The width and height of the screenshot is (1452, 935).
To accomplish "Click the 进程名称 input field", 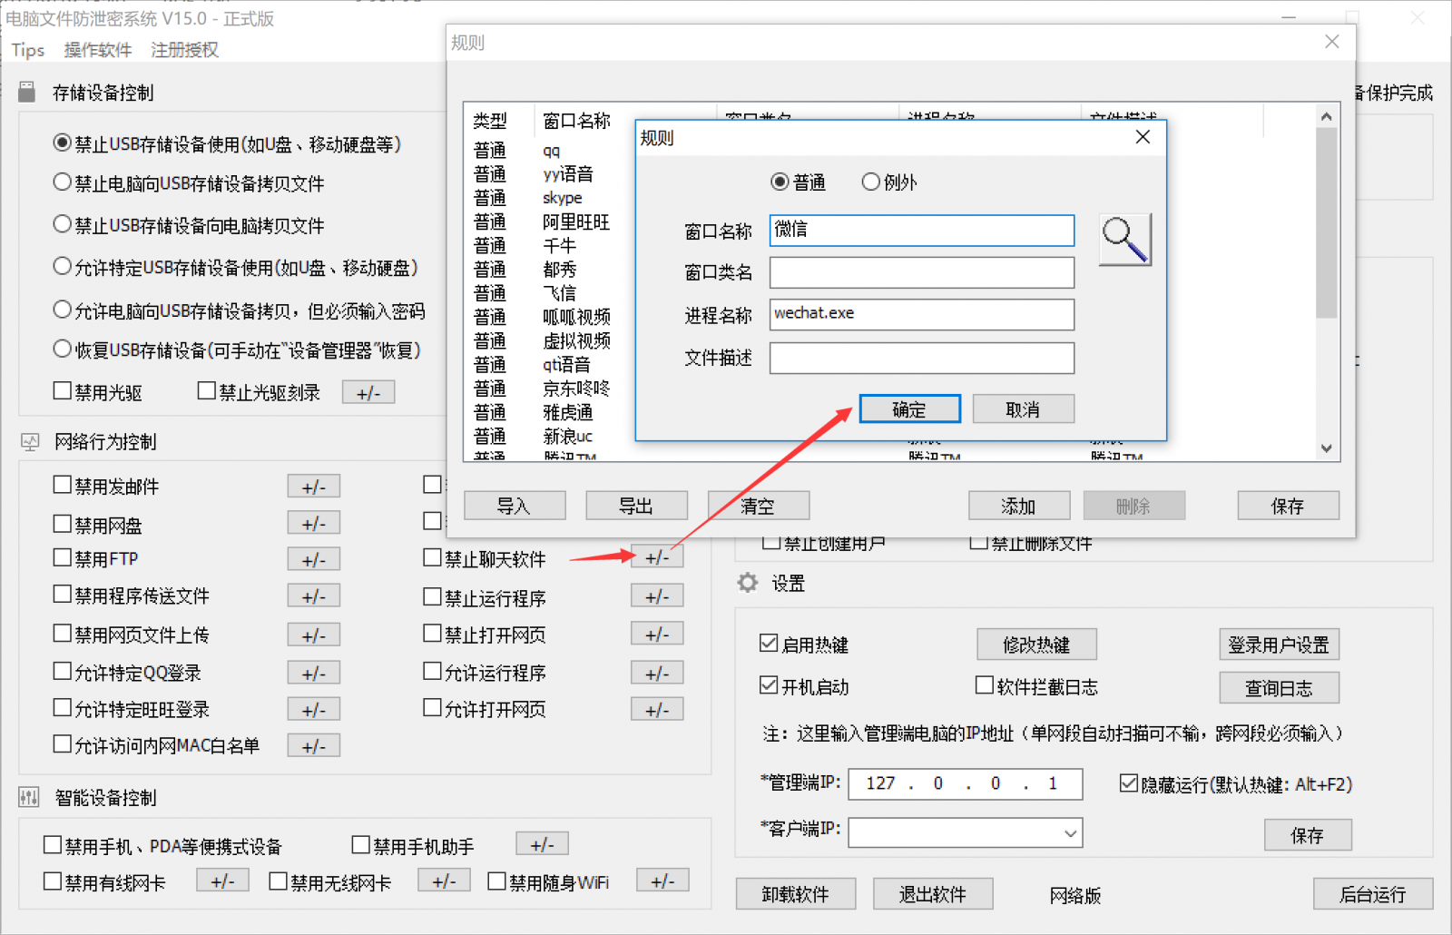I will point(921,314).
